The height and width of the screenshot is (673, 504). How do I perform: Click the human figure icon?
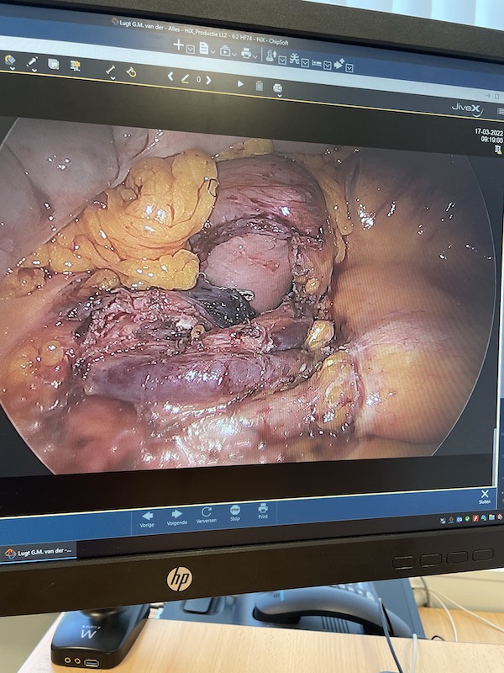click(294, 58)
